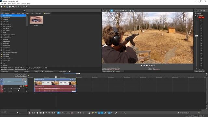
Task: Show the Blur plug-in category
Action: tap(23, 13)
